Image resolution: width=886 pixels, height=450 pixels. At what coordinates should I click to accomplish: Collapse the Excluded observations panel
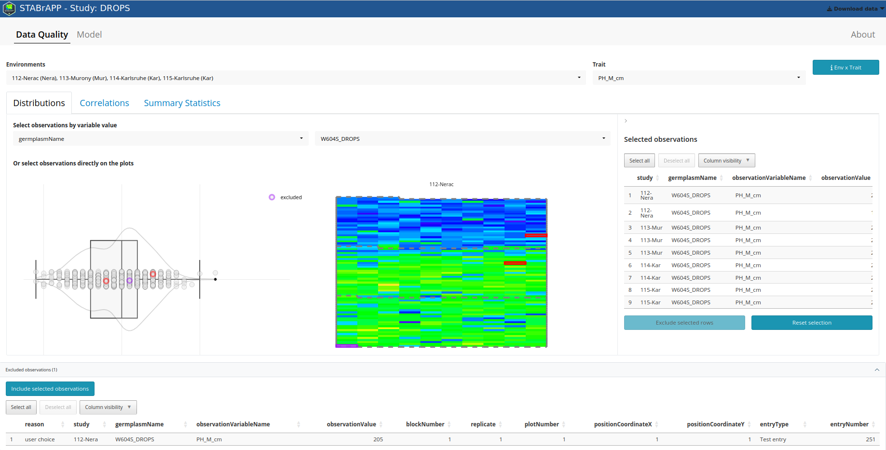(877, 370)
